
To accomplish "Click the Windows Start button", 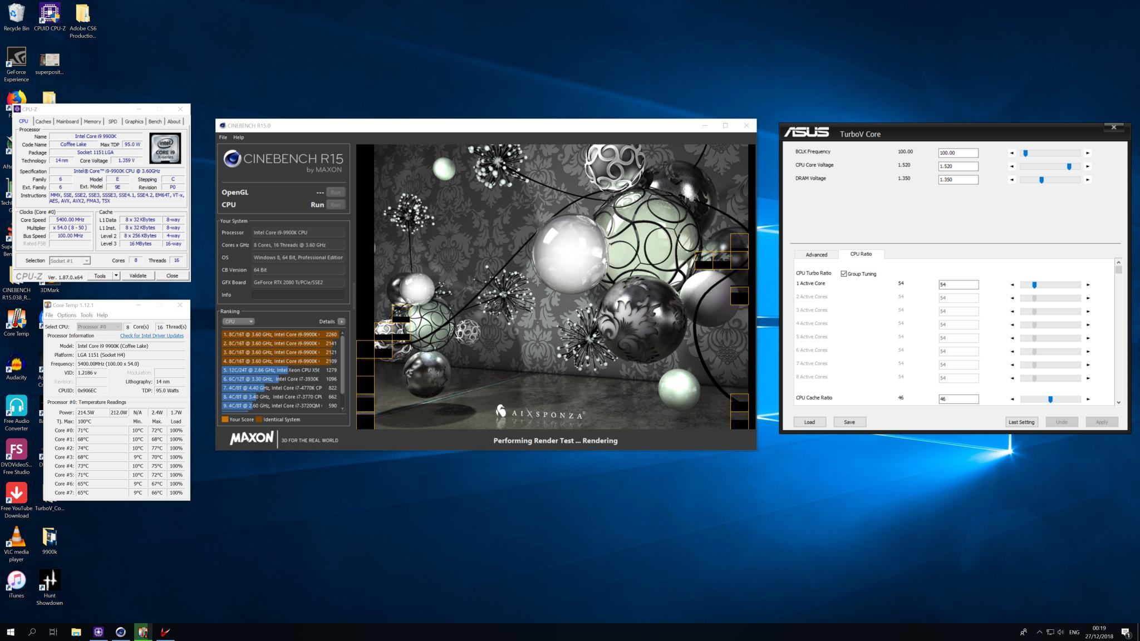I will 11,632.
